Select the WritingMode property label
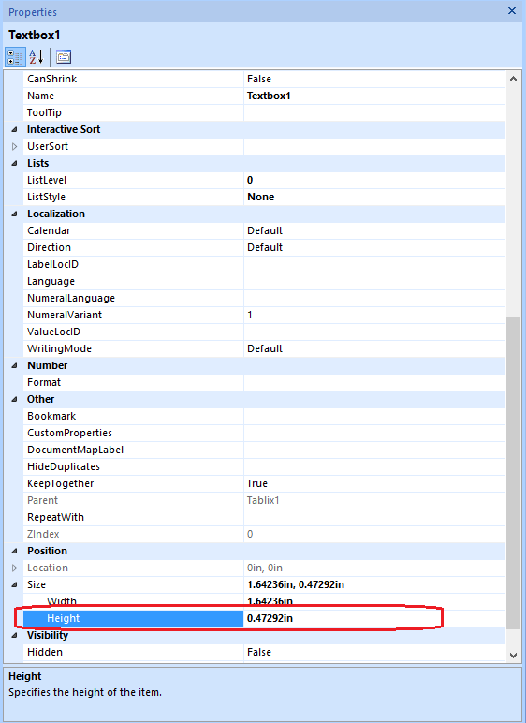This screenshot has width=526, height=723. (60, 348)
